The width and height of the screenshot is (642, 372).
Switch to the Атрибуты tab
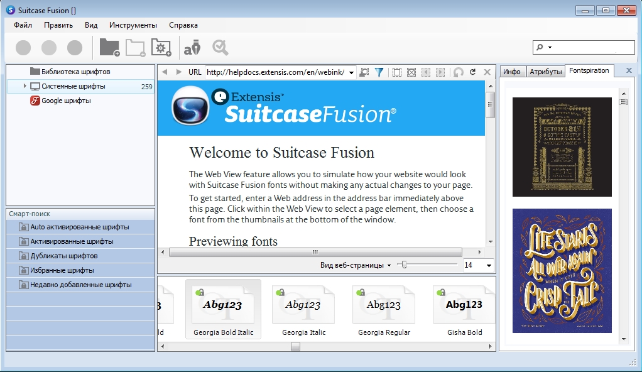(x=546, y=72)
